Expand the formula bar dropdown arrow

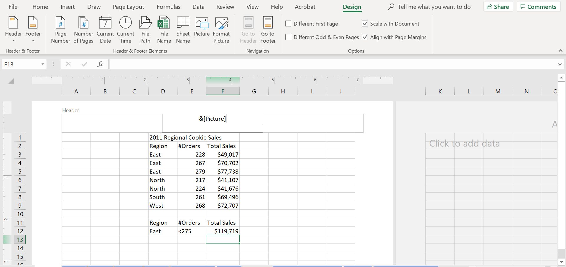[560, 64]
